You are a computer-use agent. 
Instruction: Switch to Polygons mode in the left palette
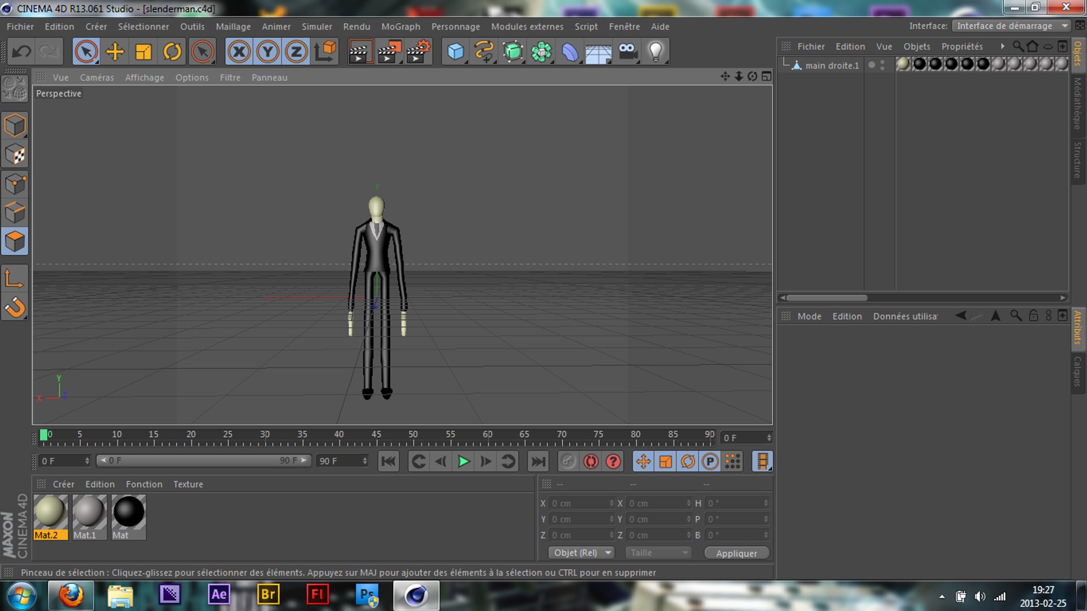[x=15, y=241]
